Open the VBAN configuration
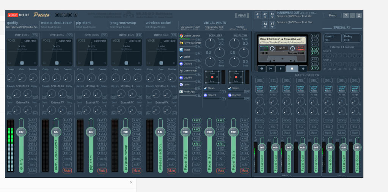This screenshot has width=388, height=192. (242, 15)
